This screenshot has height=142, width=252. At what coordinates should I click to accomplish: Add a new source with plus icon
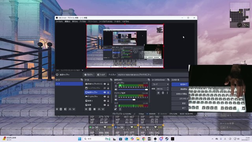pos(86,109)
